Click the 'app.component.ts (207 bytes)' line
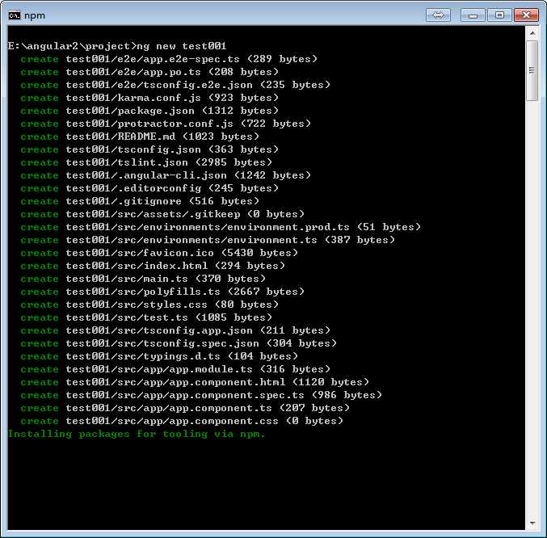The height and width of the screenshot is (538, 547). pos(185,408)
